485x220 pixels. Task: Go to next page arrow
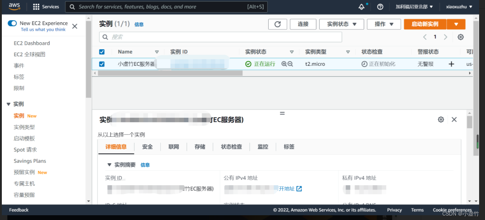click(x=445, y=37)
